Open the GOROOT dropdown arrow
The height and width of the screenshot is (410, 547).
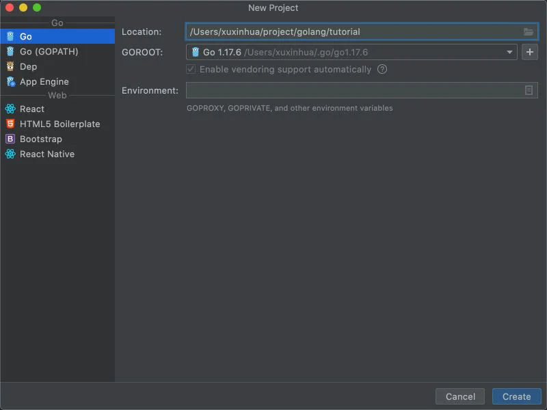[509, 53]
